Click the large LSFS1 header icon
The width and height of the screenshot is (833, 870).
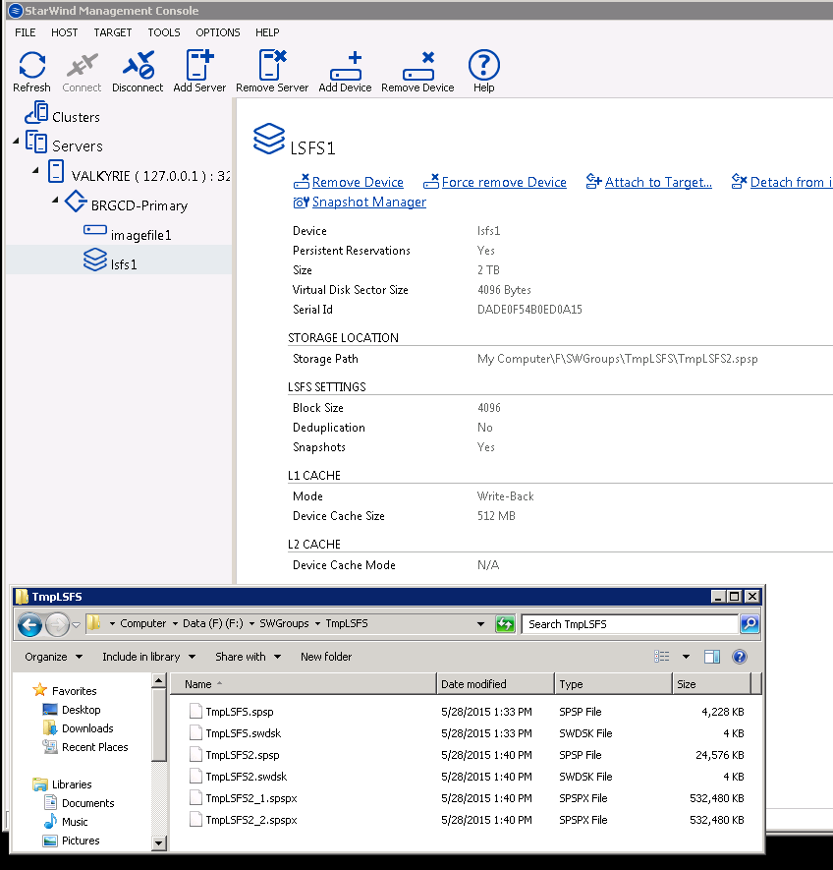[269, 139]
